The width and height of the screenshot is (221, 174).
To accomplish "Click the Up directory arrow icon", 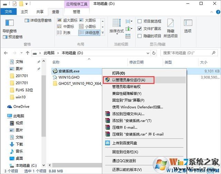I will (27, 53).
